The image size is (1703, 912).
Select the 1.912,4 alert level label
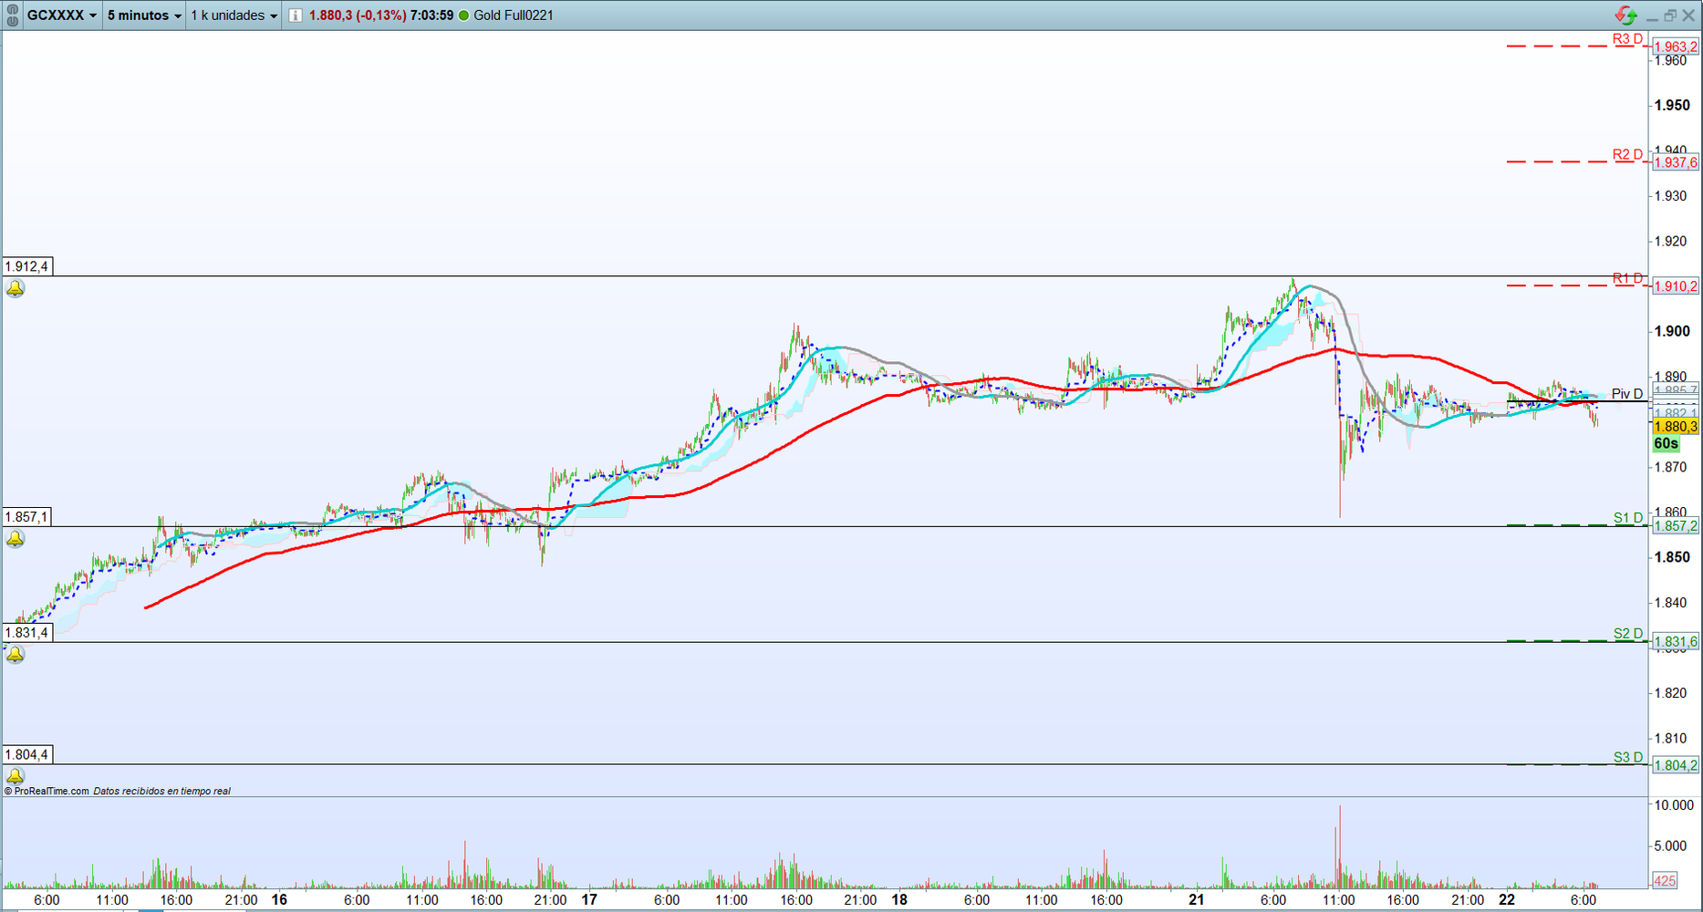point(27,266)
